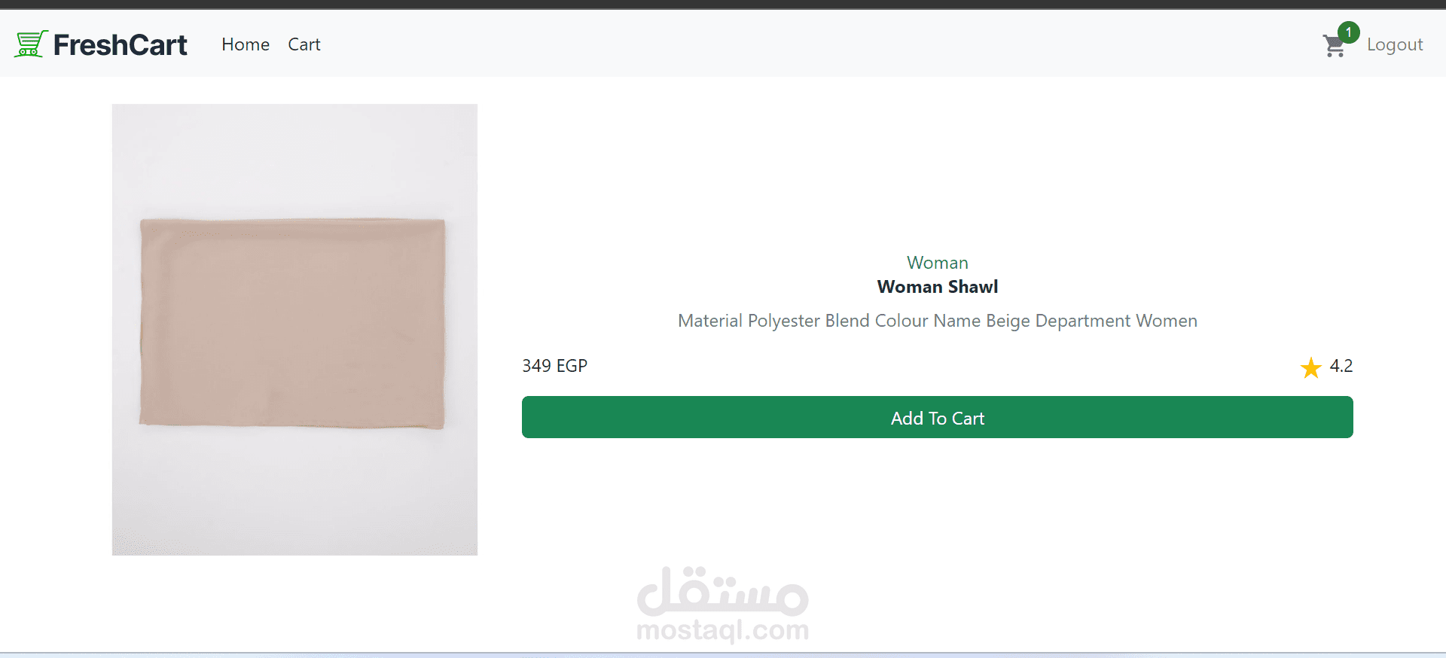This screenshot has height=658, width=1446.
Task: Click the Arabic Mostaql watermark logo
Action: (723, 589)
